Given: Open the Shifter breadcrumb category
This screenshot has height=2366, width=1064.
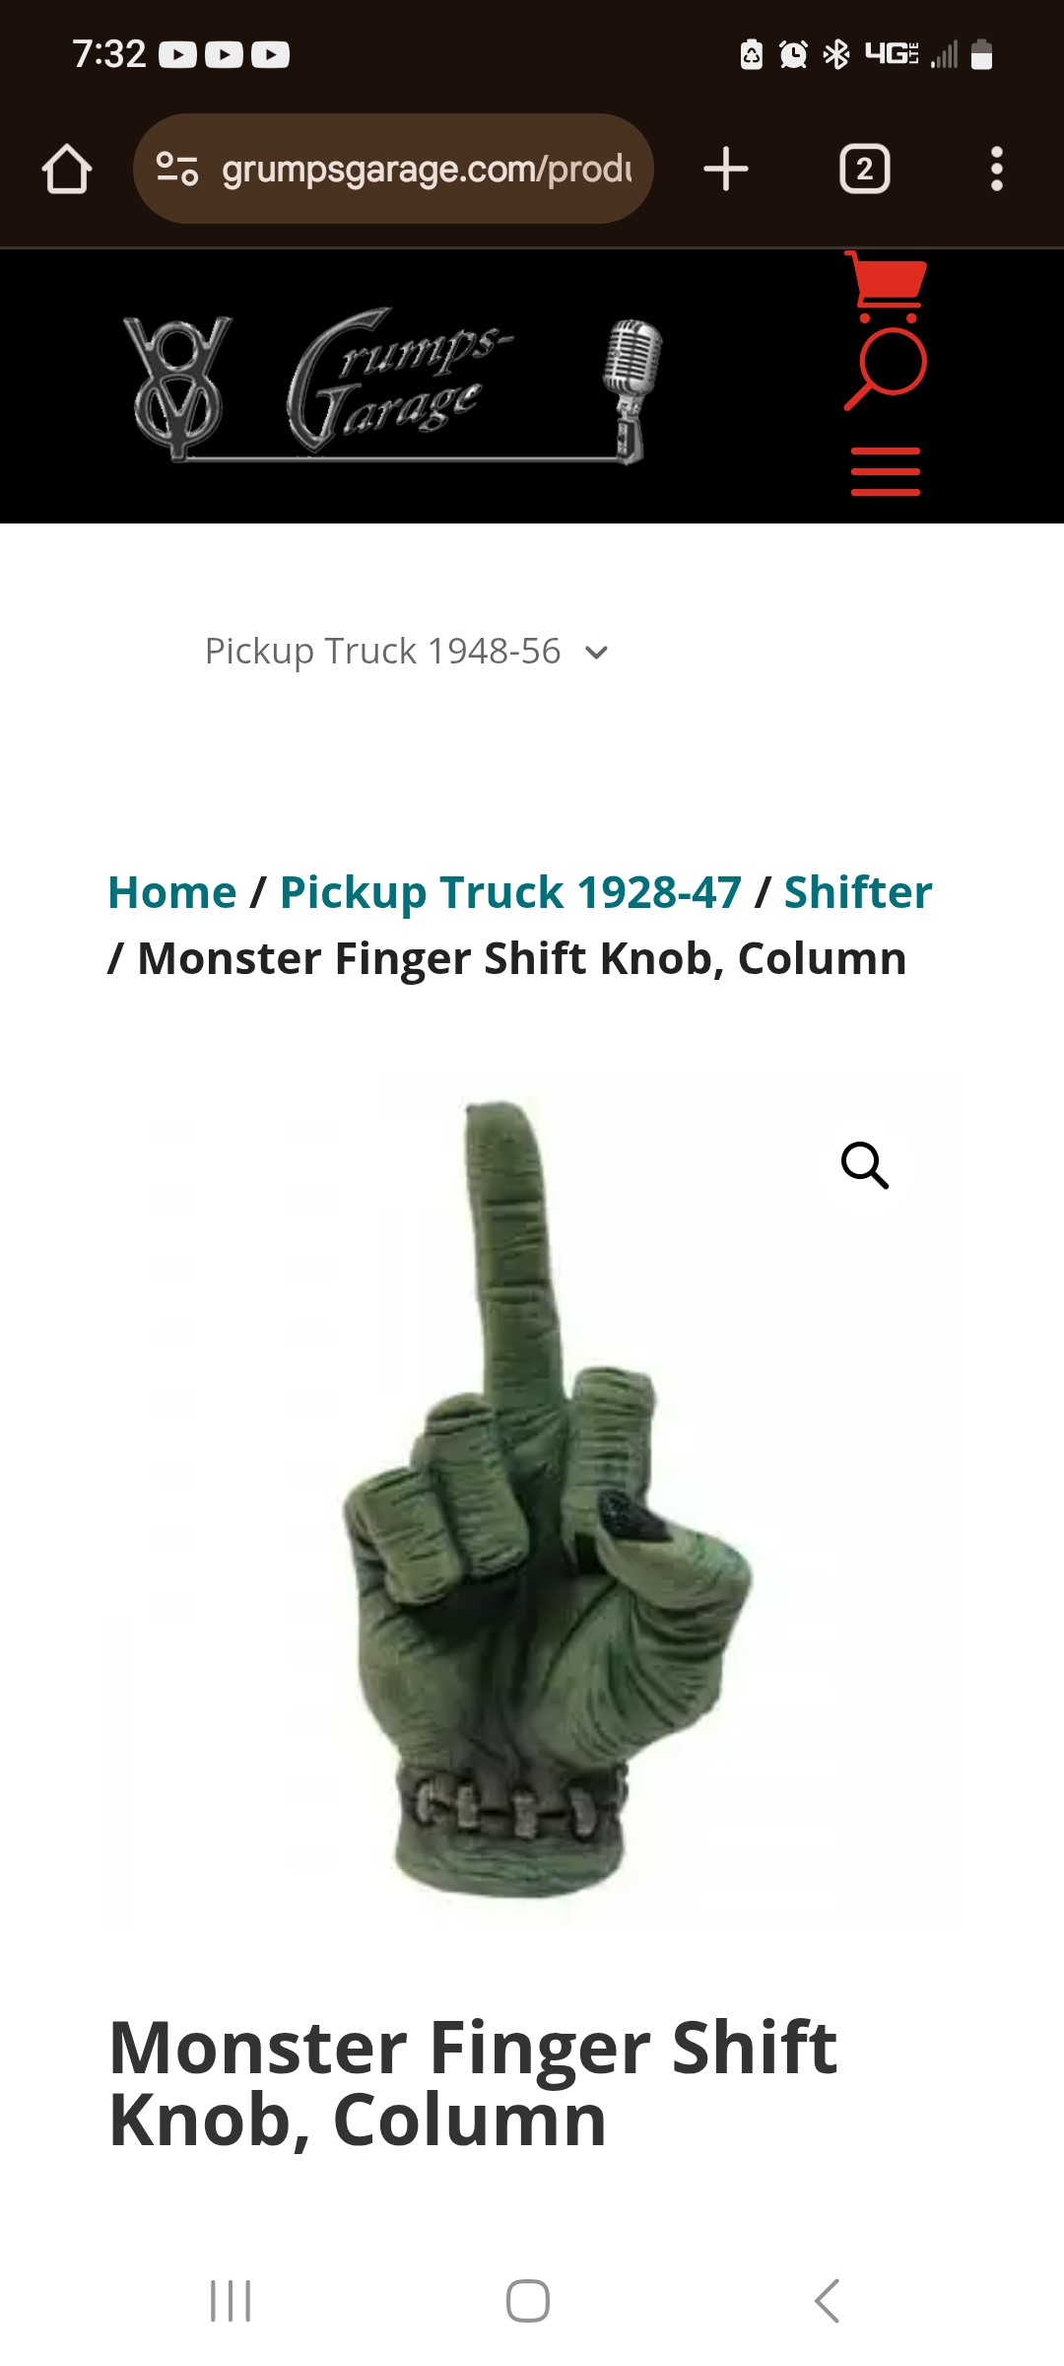Looking at the screenshot, I should 858,892.
